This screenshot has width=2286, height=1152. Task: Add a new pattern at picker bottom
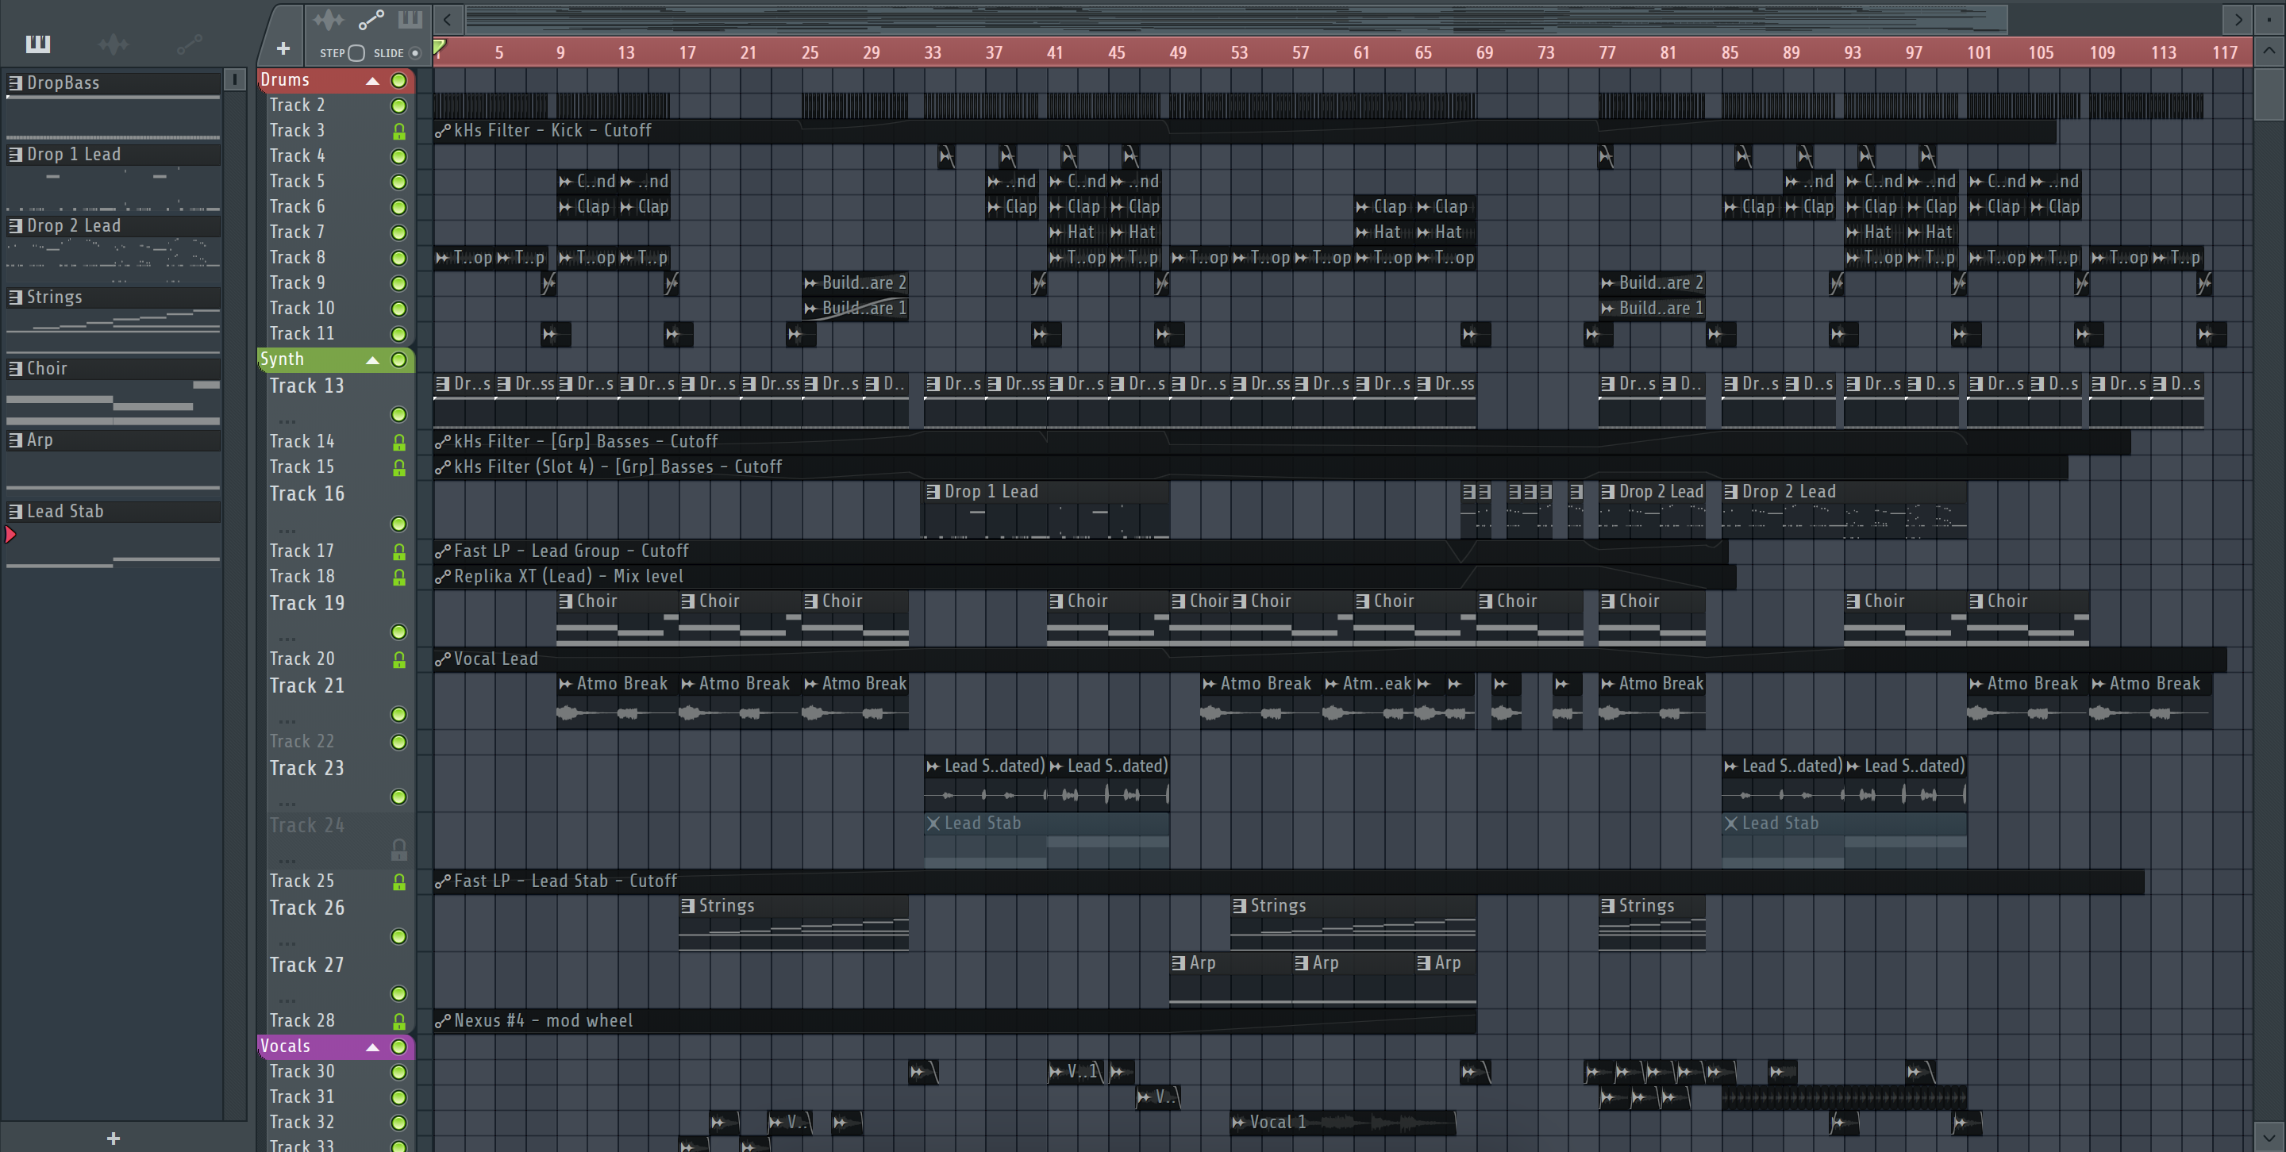(x=114, y=1139)
